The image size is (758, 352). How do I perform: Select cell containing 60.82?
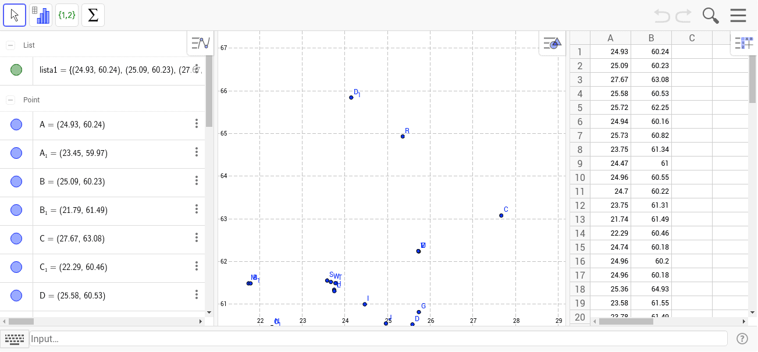tap(651, 136)
